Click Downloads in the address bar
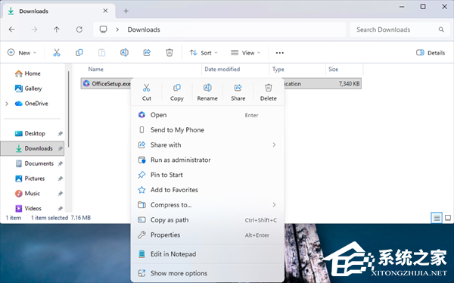The image size is (454, 283). coord(144,30)
